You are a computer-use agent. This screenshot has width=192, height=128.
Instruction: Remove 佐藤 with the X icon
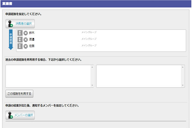click(25, 46)
